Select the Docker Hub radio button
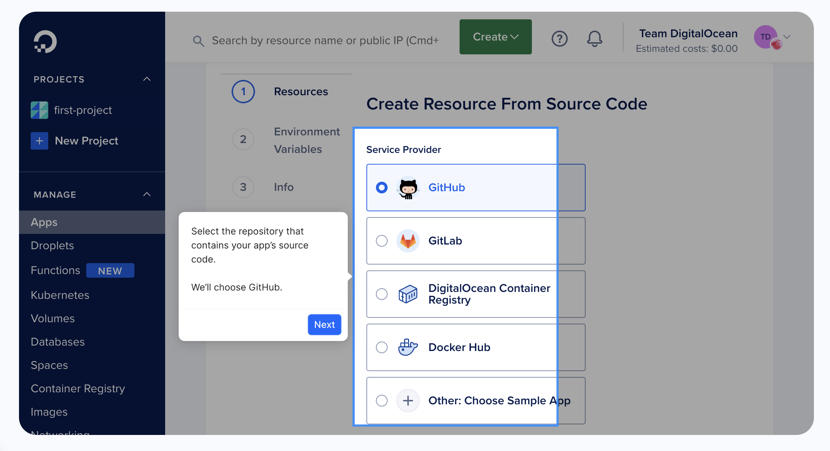 point(381,347)
